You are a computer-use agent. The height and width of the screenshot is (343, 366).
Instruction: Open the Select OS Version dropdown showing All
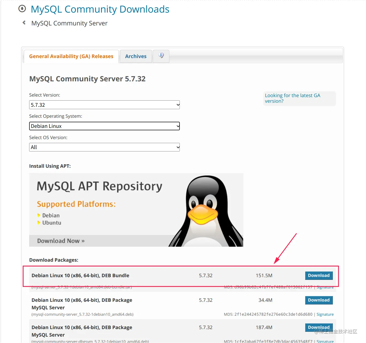(104, 147)
